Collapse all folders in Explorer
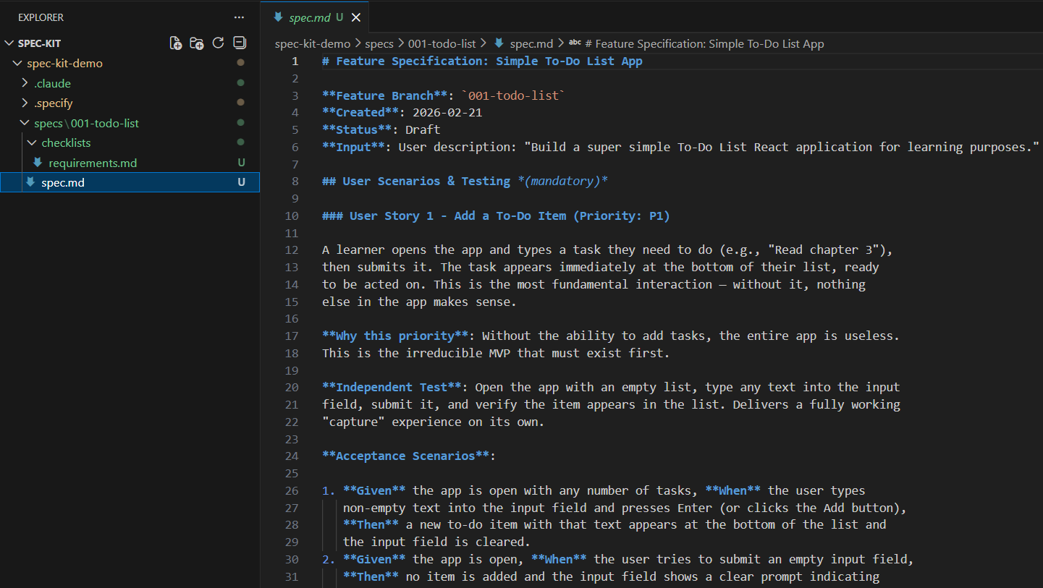 pyautogui.click(x=240, y=43)
